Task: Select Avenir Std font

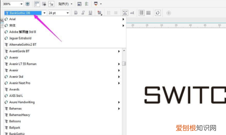Action: (16, 76)
